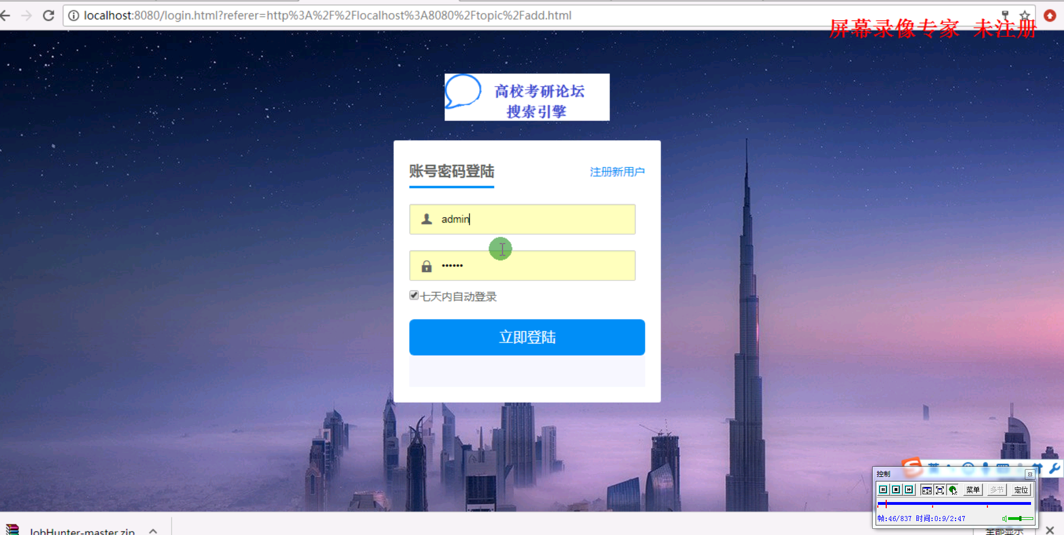Viewport: 1064px width, 535px height.
Task: Click the password input field
Action: [x=522, y=265]
